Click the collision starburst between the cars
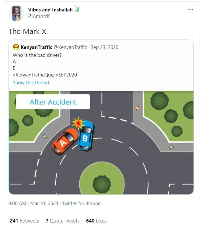202x230 pixels. [x=79, y=123]
